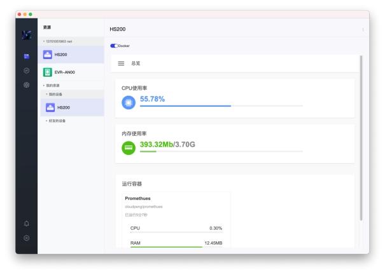Select HS200 under the account group

coord(71,55)
